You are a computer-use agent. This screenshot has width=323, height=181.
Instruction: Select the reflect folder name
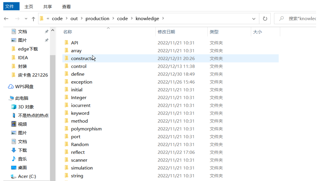point(78,152)
